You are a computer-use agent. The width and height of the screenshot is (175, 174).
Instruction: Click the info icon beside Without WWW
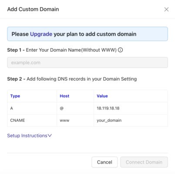point(120,50)
